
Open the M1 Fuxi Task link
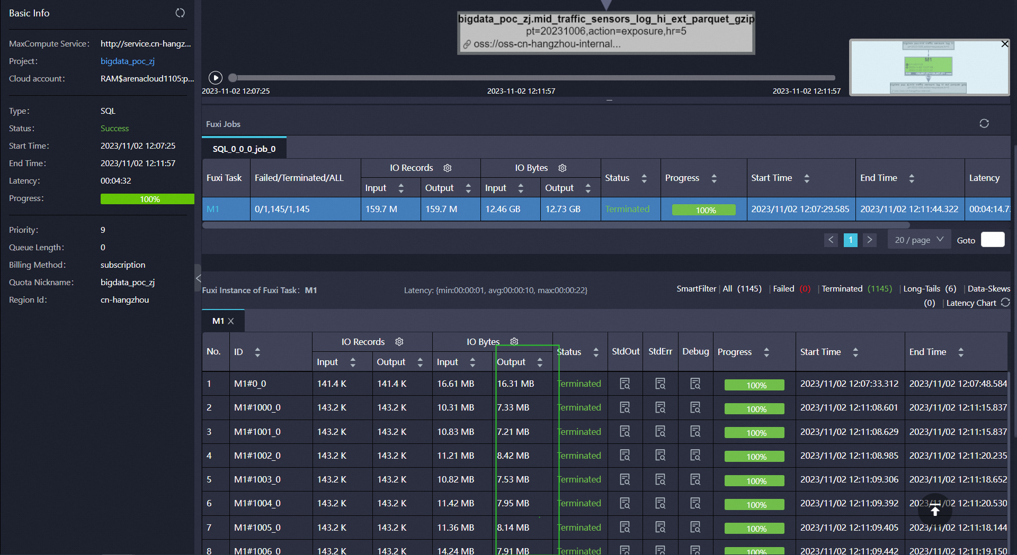pyautogui.click(x=213, y=209)
